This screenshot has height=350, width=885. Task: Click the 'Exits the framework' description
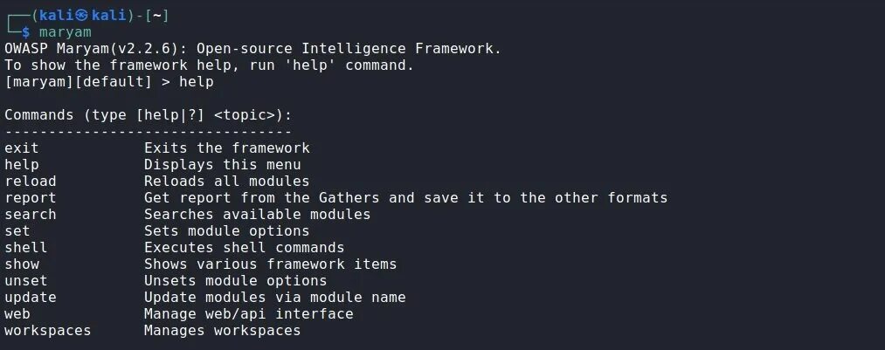[x=227, y=148]
